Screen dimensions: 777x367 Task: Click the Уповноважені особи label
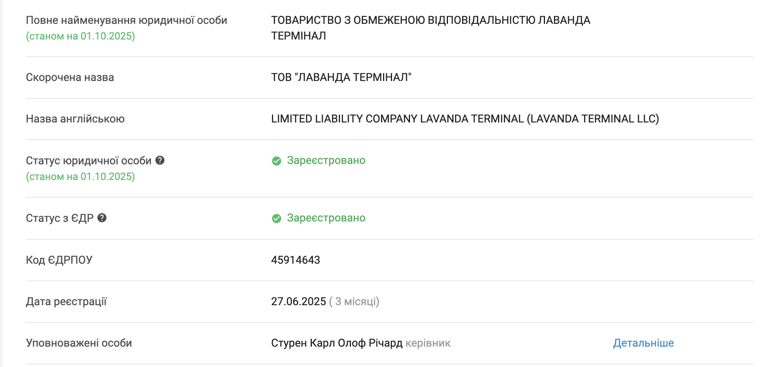[79, 343]
